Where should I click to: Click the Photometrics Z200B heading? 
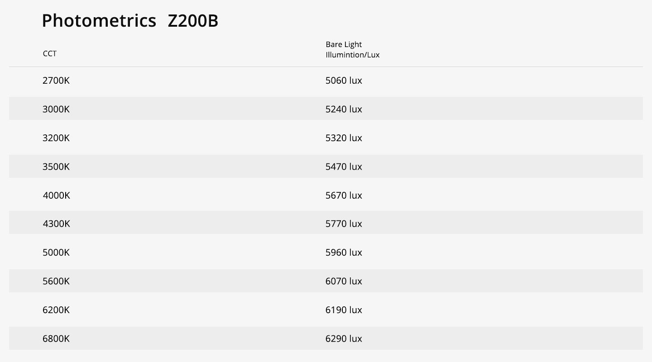(x=130, y=21)
